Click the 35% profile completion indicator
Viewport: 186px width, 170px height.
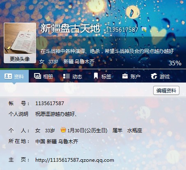[x=175, y=63]
